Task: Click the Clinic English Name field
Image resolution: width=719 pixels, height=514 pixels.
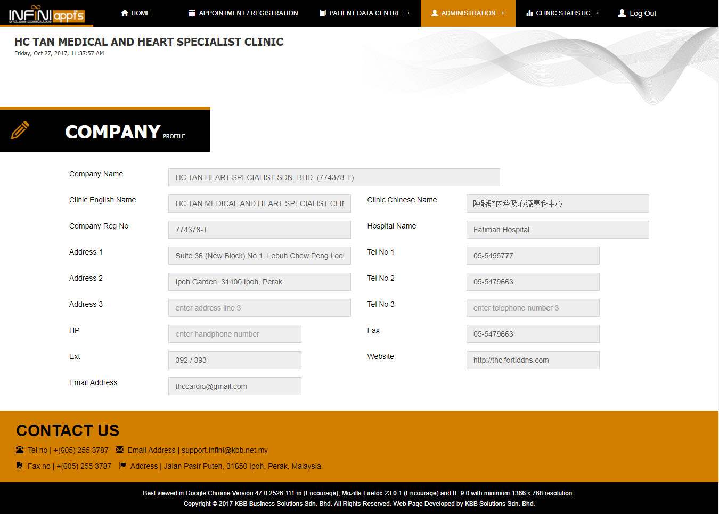Action: point(259,203)
